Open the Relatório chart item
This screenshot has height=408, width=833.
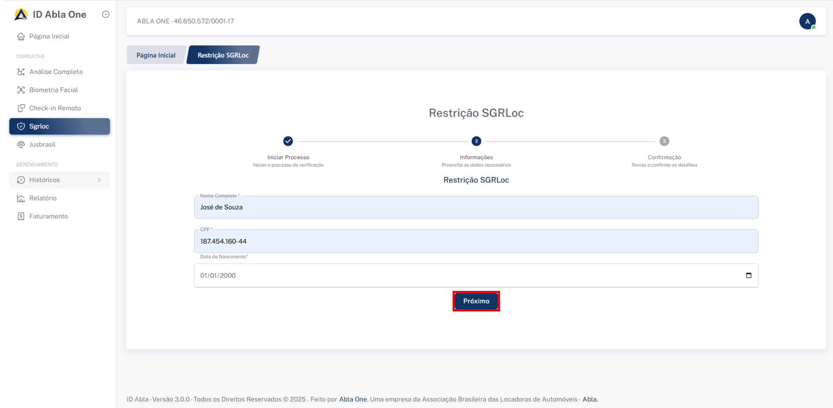(43, 198)
